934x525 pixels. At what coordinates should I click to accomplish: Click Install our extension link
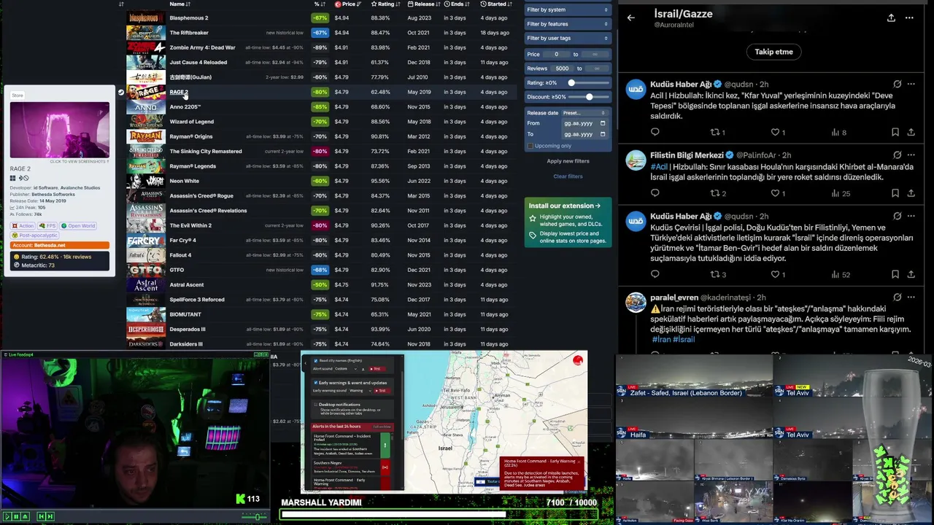pyautogui.click(x=564, y=206)
